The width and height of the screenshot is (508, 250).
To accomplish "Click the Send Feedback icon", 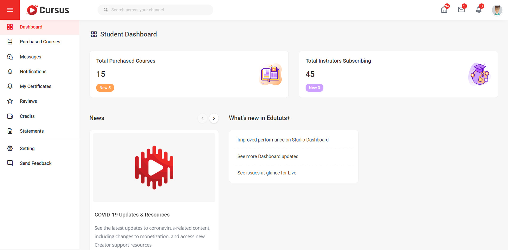I will click(10, 163).
